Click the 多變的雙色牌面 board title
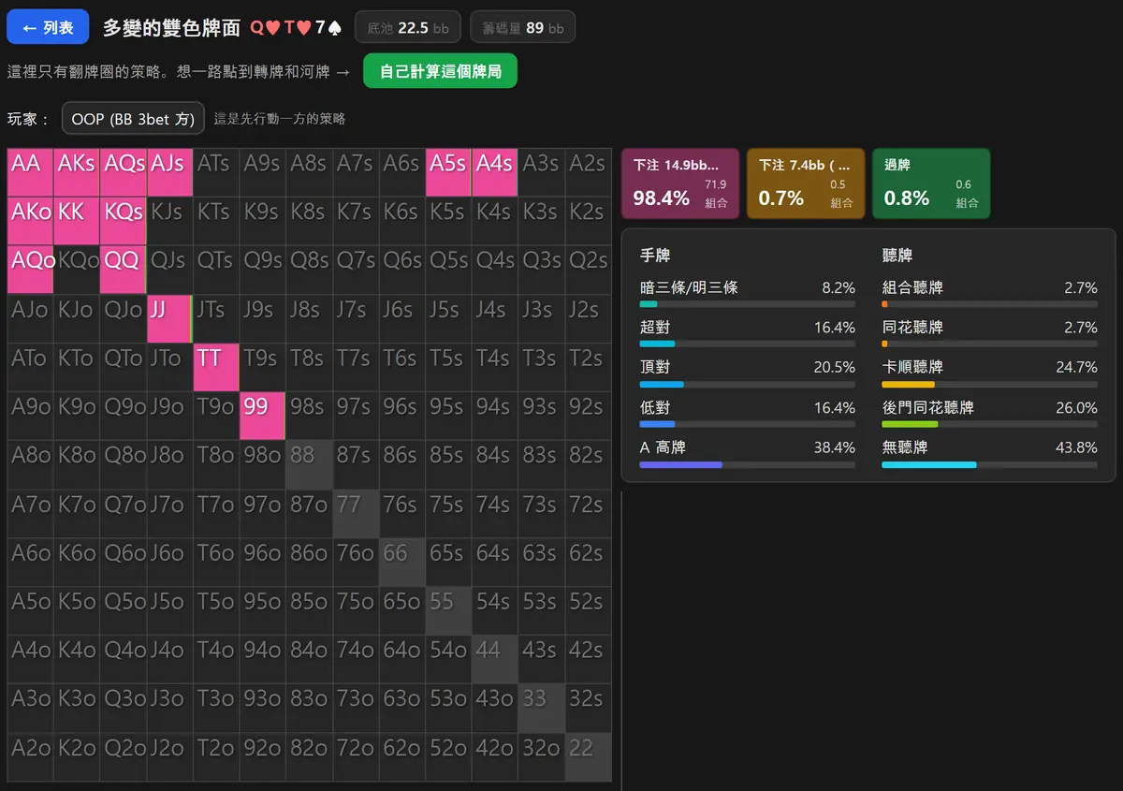1123x791 pixels. 171,28
